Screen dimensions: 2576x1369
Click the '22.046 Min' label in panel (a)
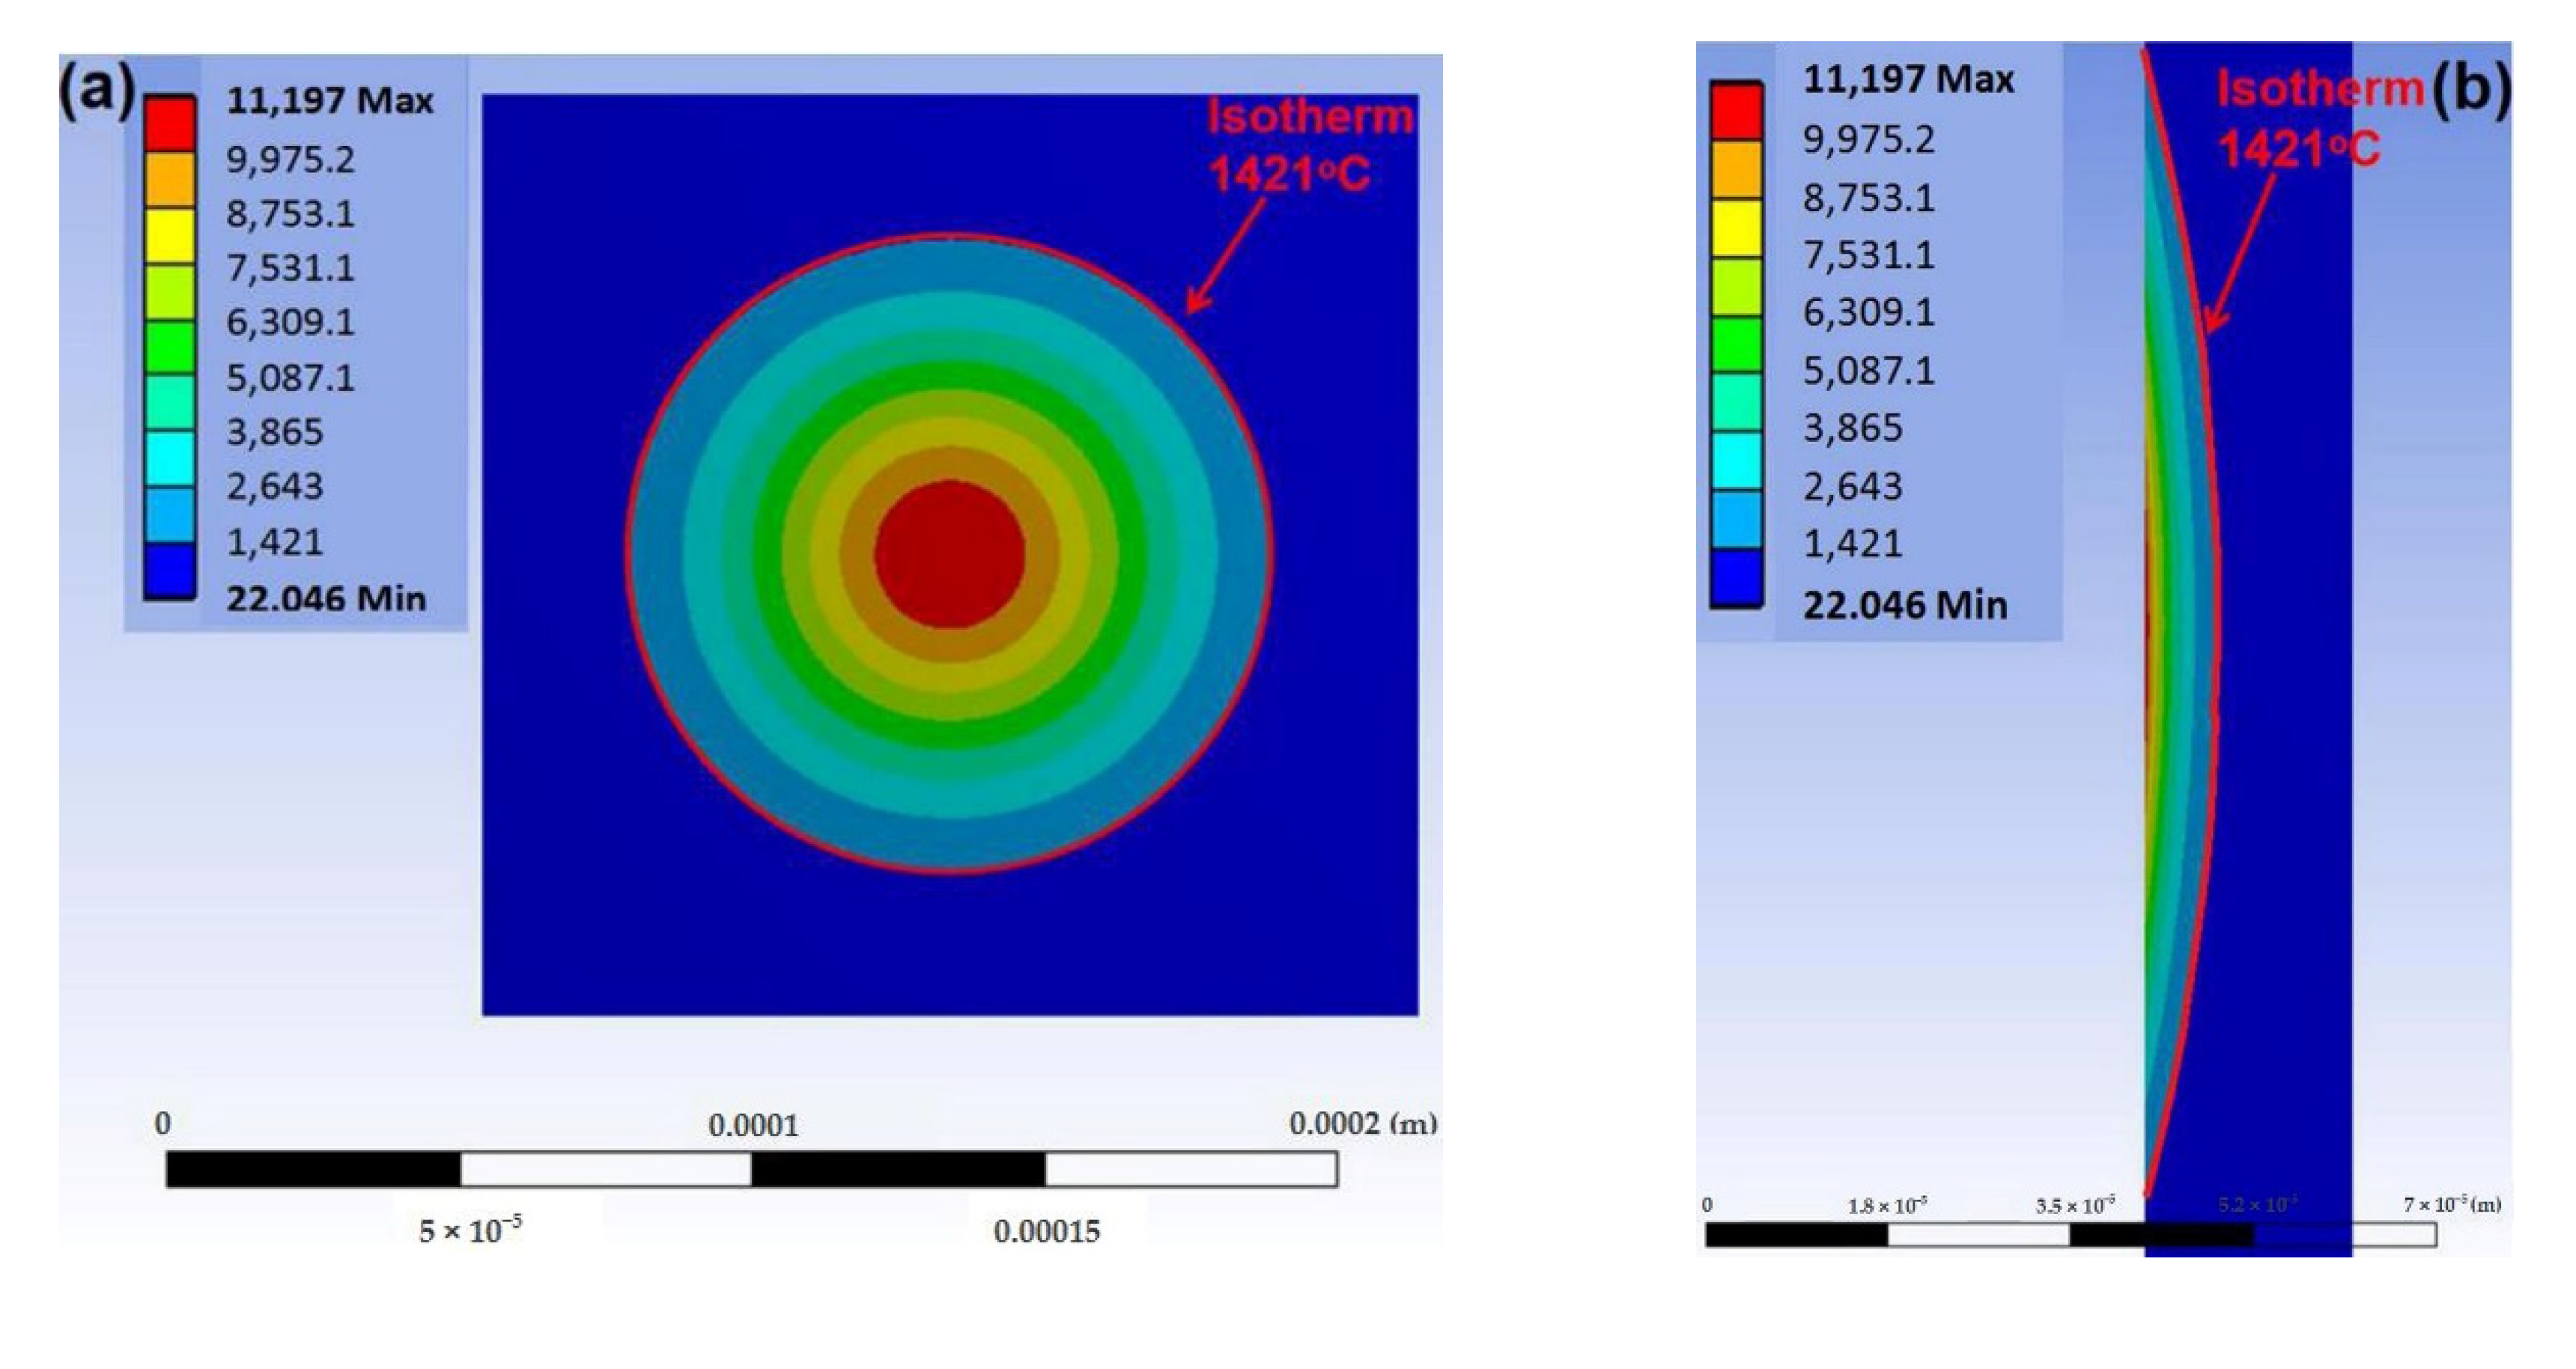click(326, 599)
